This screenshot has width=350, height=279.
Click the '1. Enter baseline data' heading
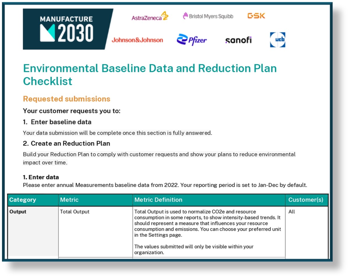pyautogui.click(x=57, y=122)
